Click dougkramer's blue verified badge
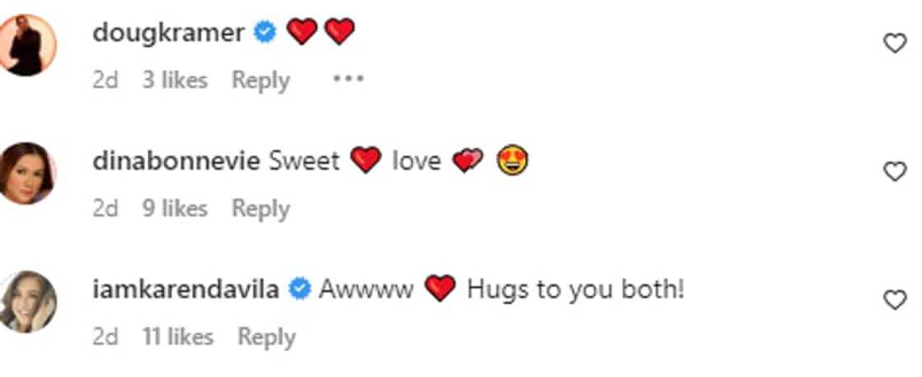Screen dimensions: 922x377 tap(263, 33)
